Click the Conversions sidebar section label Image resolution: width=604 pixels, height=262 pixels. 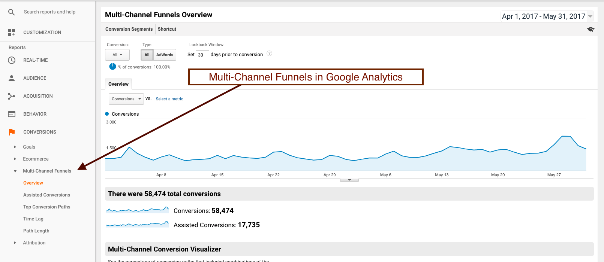(40, 132)
